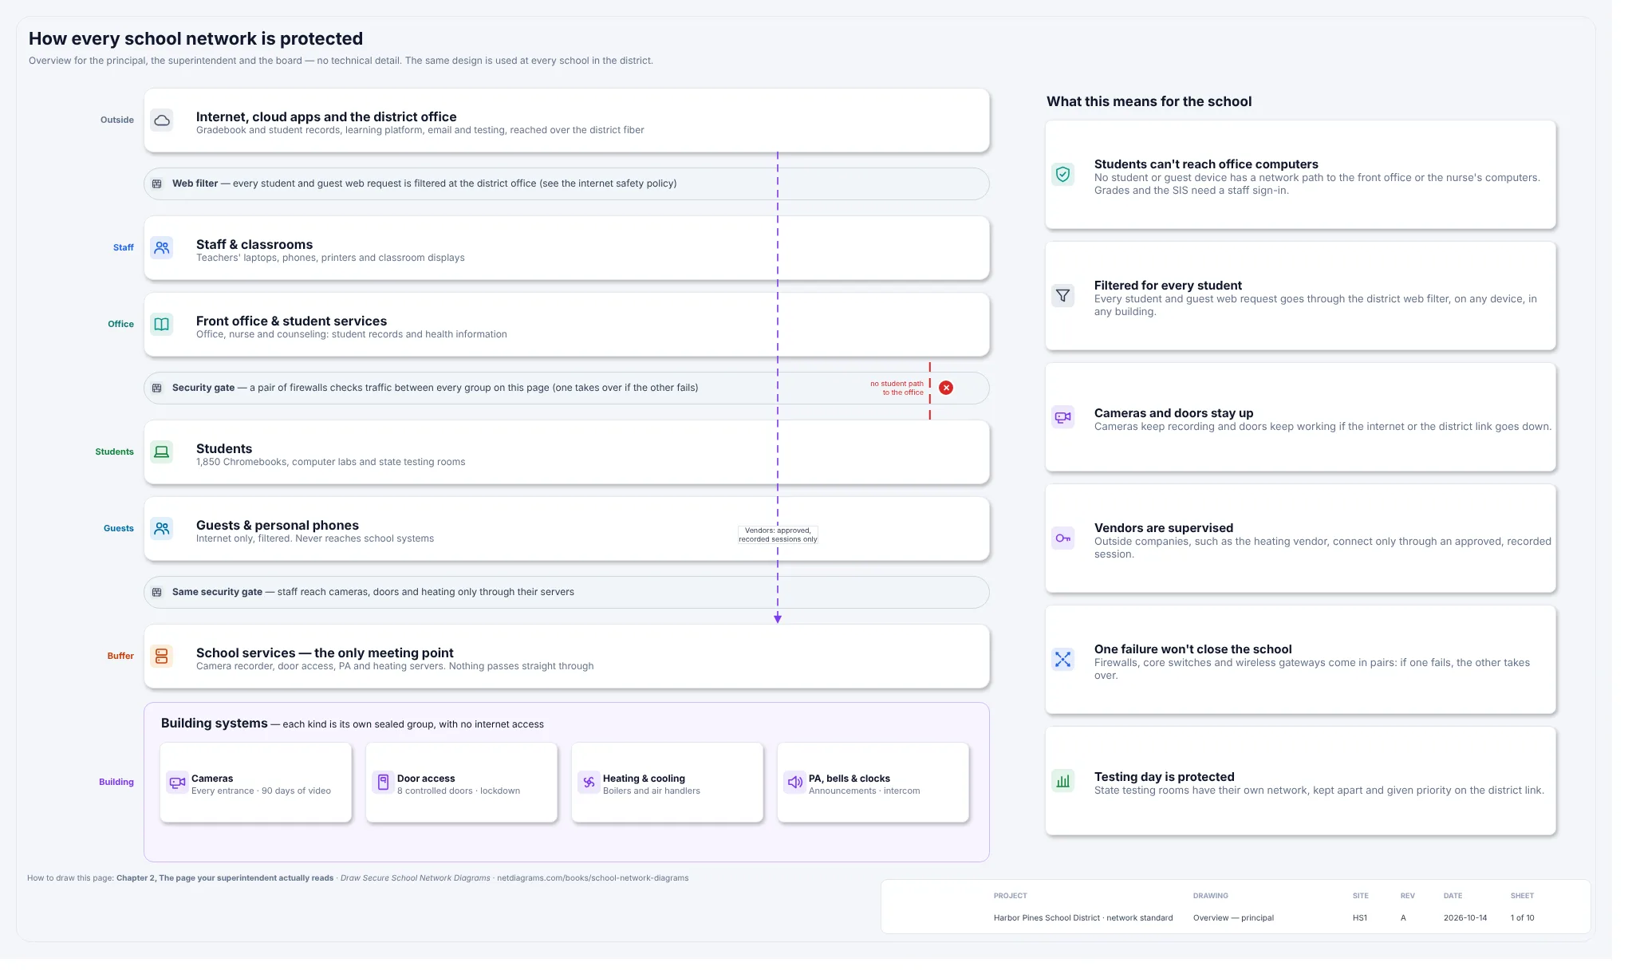Click the 'Guests' row label

(x=119, y=529)
